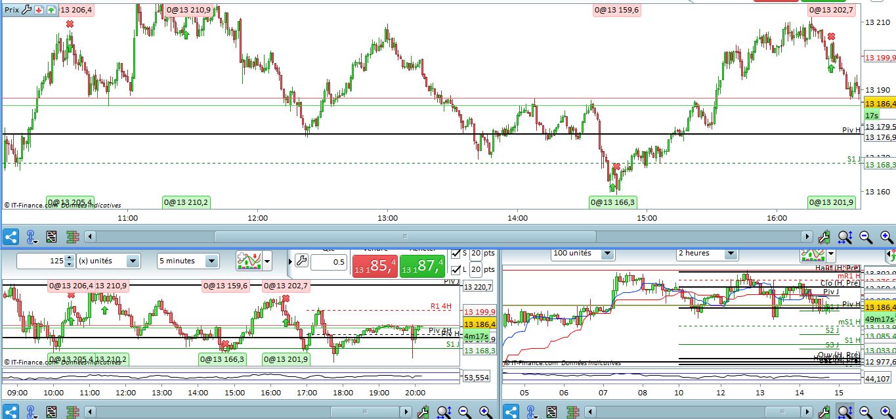Expand the indicators dropdown arrow in 2 heures chart

pyautogui.click(x=830, y=254)
